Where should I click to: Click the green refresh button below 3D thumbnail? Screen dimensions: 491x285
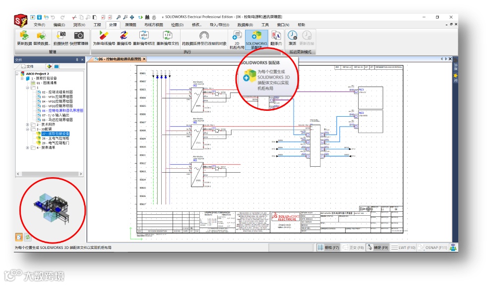tap(28, 237)
